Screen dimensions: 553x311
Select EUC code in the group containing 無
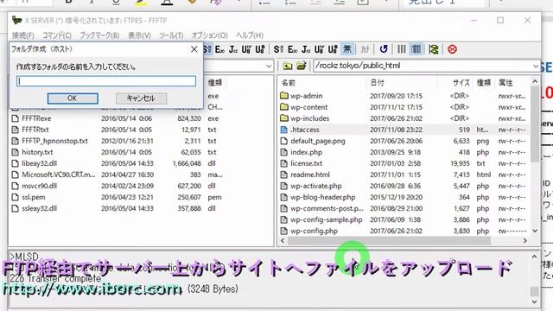292,49
